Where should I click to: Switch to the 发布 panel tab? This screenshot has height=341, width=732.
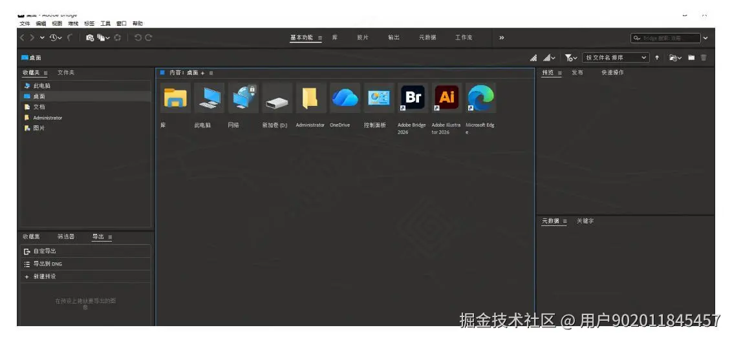point(577,73)
